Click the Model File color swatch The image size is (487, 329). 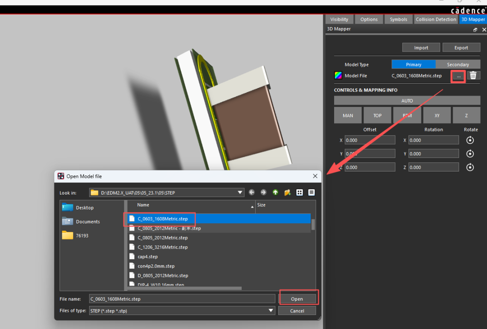[338, 76]
